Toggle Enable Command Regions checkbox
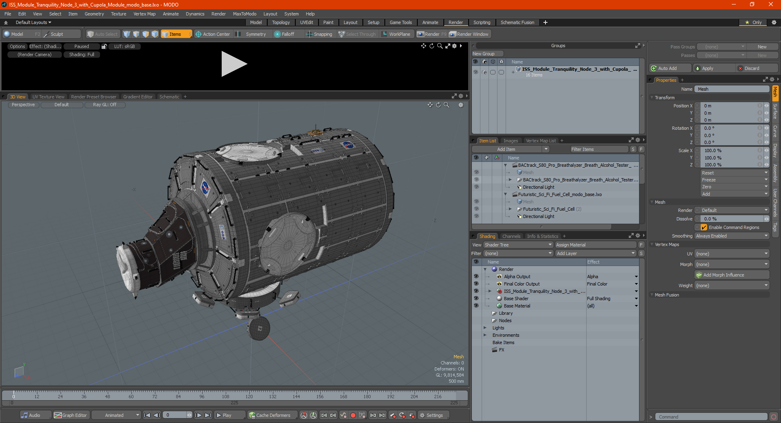The image size is (781, 423). pos(704,227)
